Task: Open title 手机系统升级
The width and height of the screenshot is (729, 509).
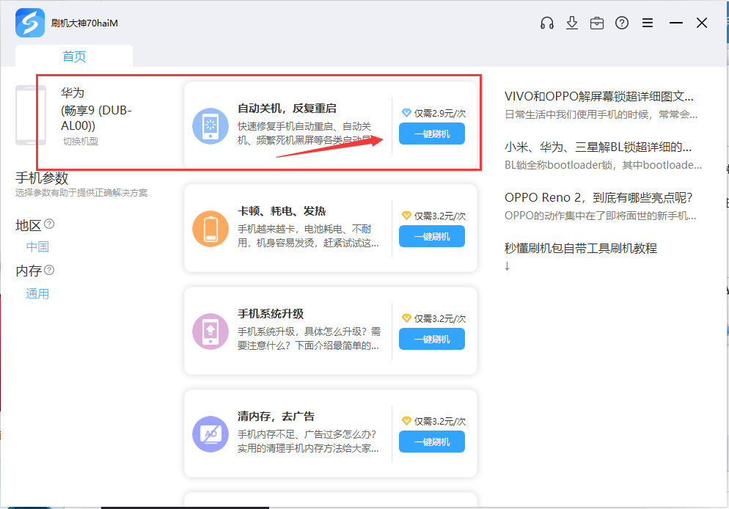Action: pos(271,314)
